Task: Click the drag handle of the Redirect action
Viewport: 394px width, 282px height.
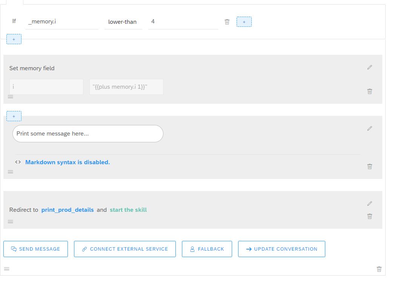Action: point(10,222)
